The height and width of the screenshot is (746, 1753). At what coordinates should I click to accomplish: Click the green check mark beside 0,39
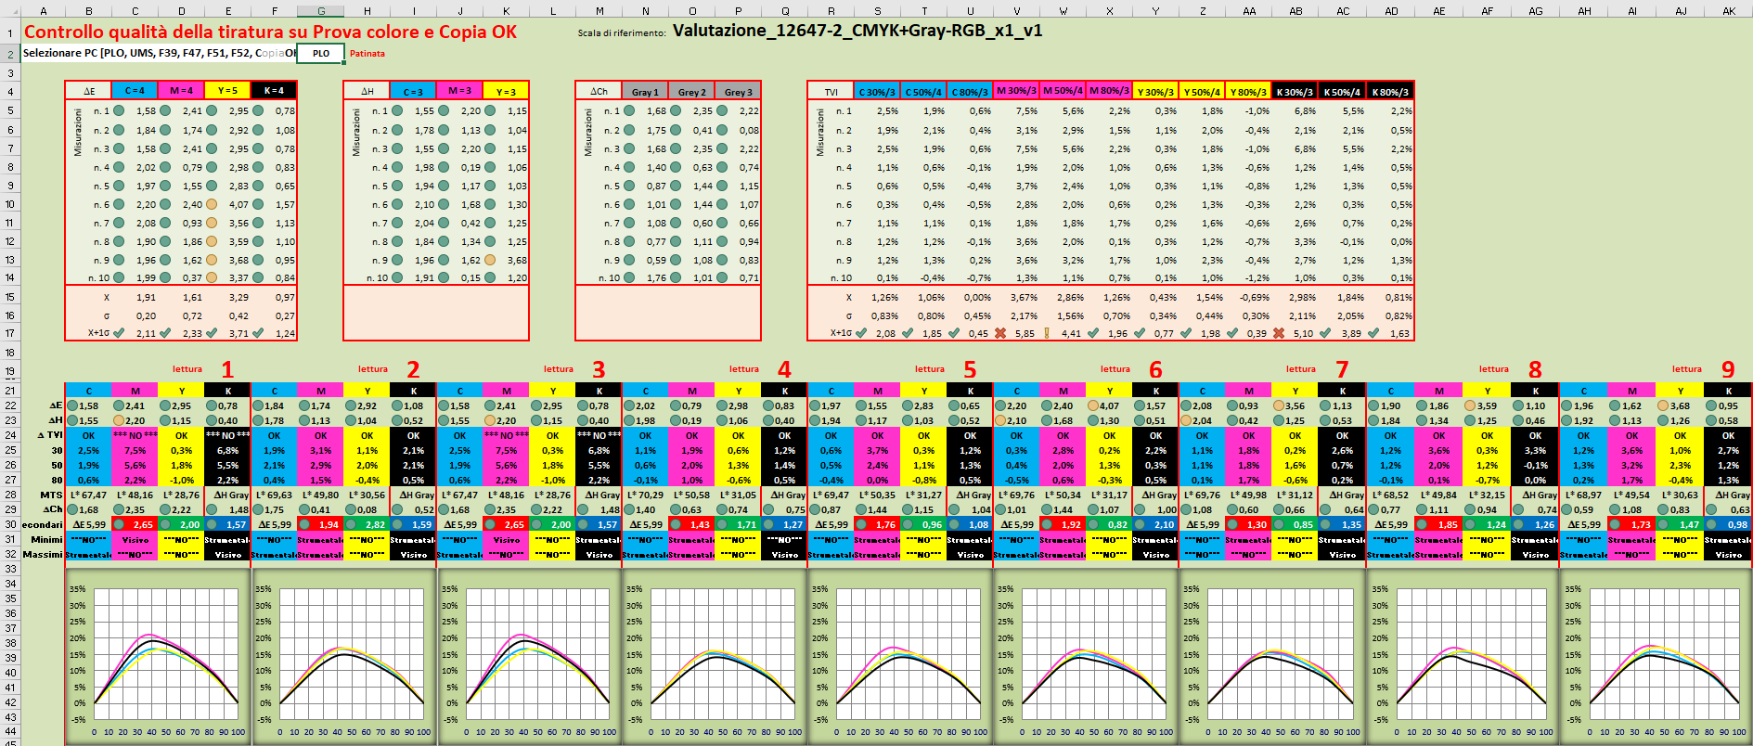click(1232, 333)
